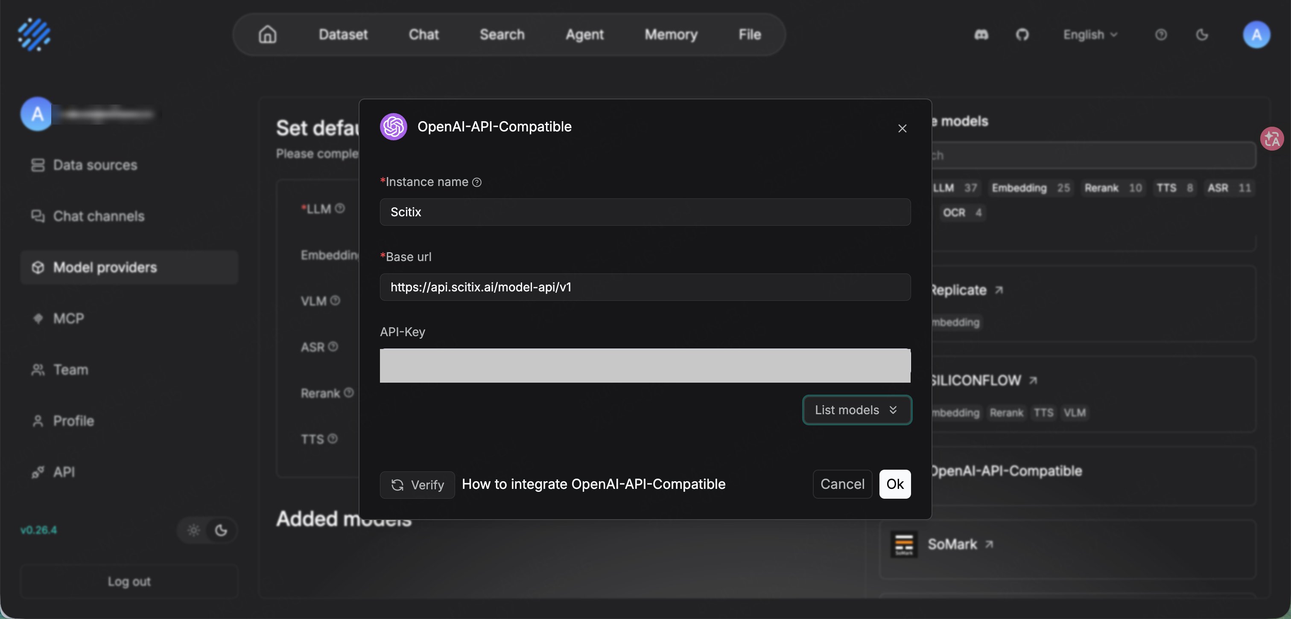Image resolution: width=1291 pixels, height=619 pixels.
Task: Close the OpenAI-API-Compatible dialog
Action: click(903, 129)
